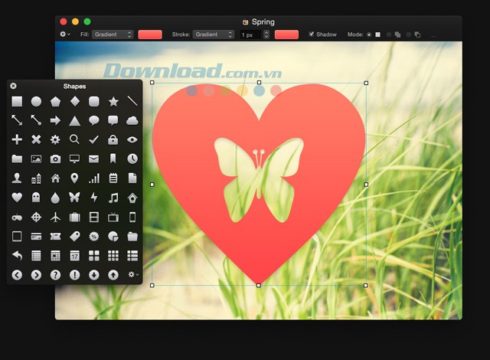Click the butterfly cutout on the canvas
The height and width of the screenshot is (360, 490).
(x=259, y=180)
